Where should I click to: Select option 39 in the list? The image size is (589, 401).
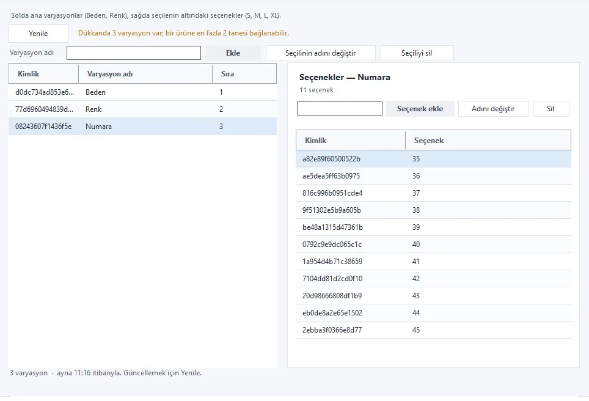pos(433,227)
